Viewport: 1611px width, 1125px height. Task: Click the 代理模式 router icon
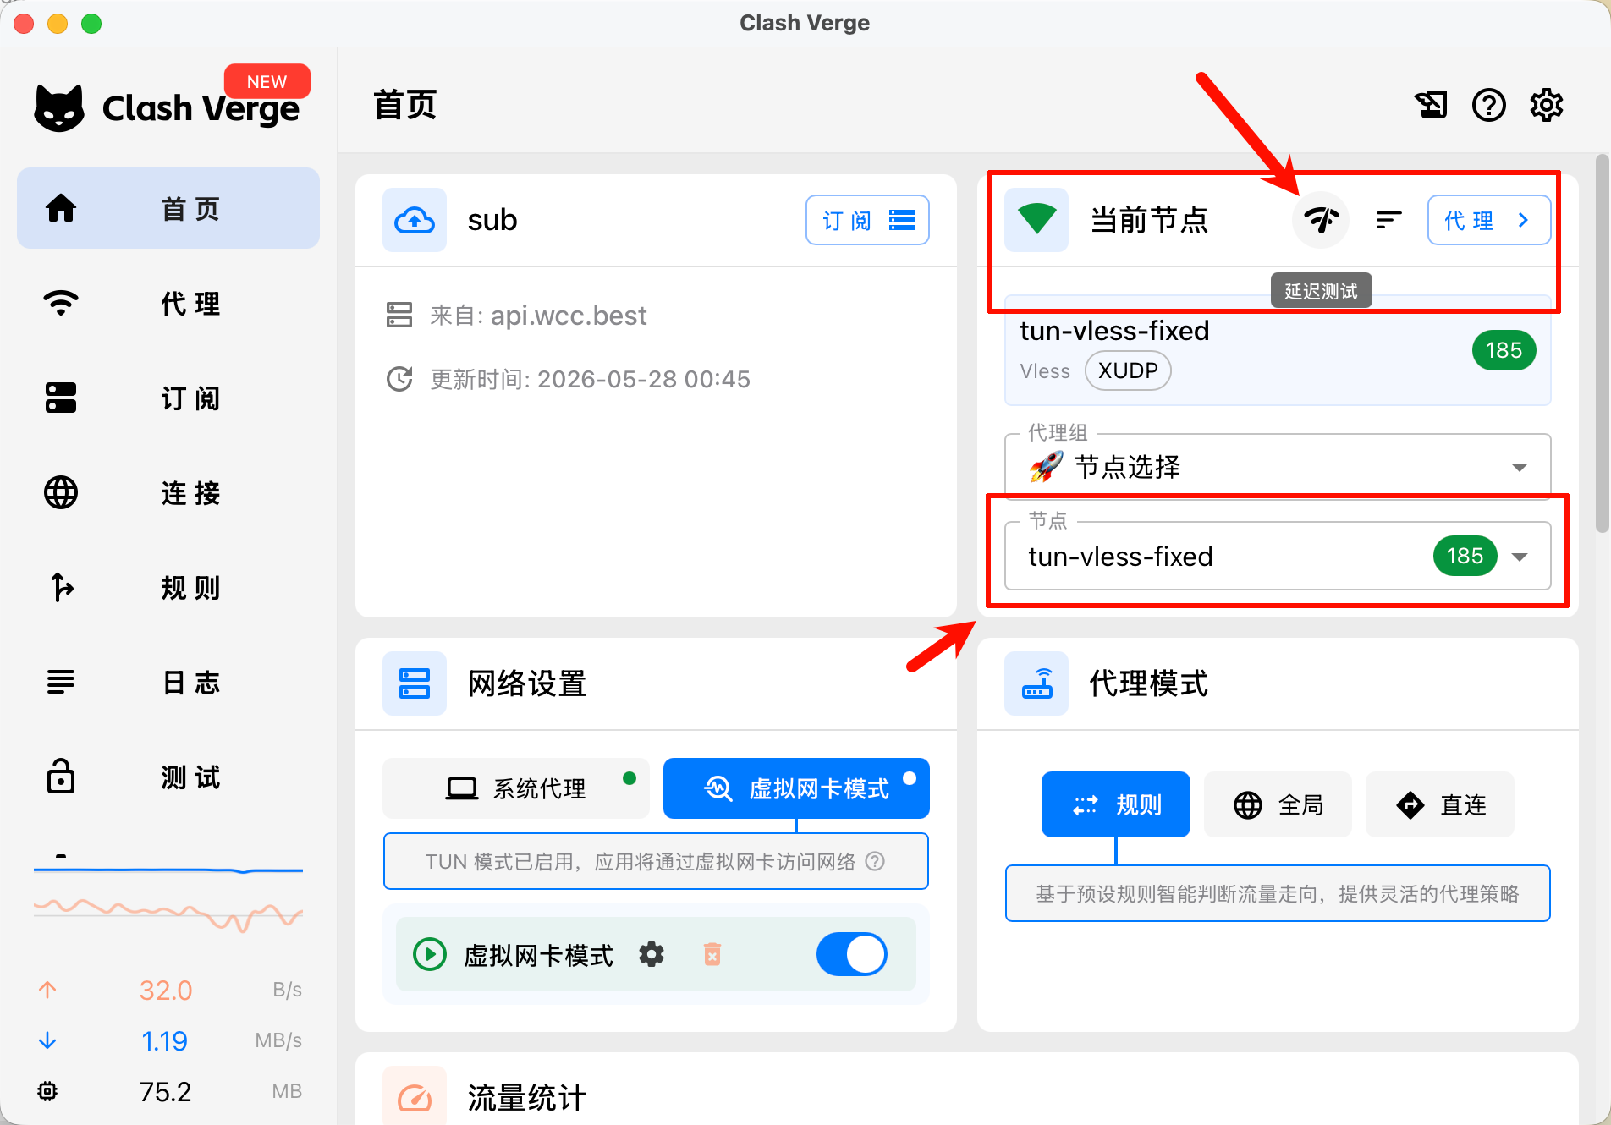click(x=1036, y=683)
